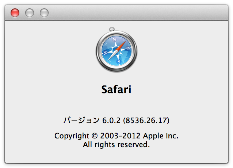Click the grayed-out zoom button
This screenshot has width=233, height=168.
click(44, 13)
